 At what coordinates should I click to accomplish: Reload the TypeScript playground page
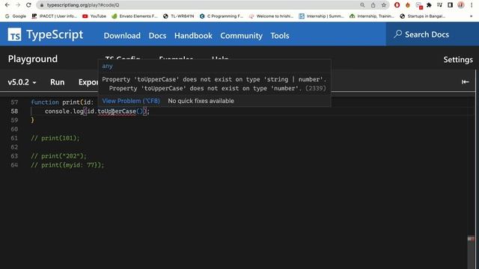[28, 5]
